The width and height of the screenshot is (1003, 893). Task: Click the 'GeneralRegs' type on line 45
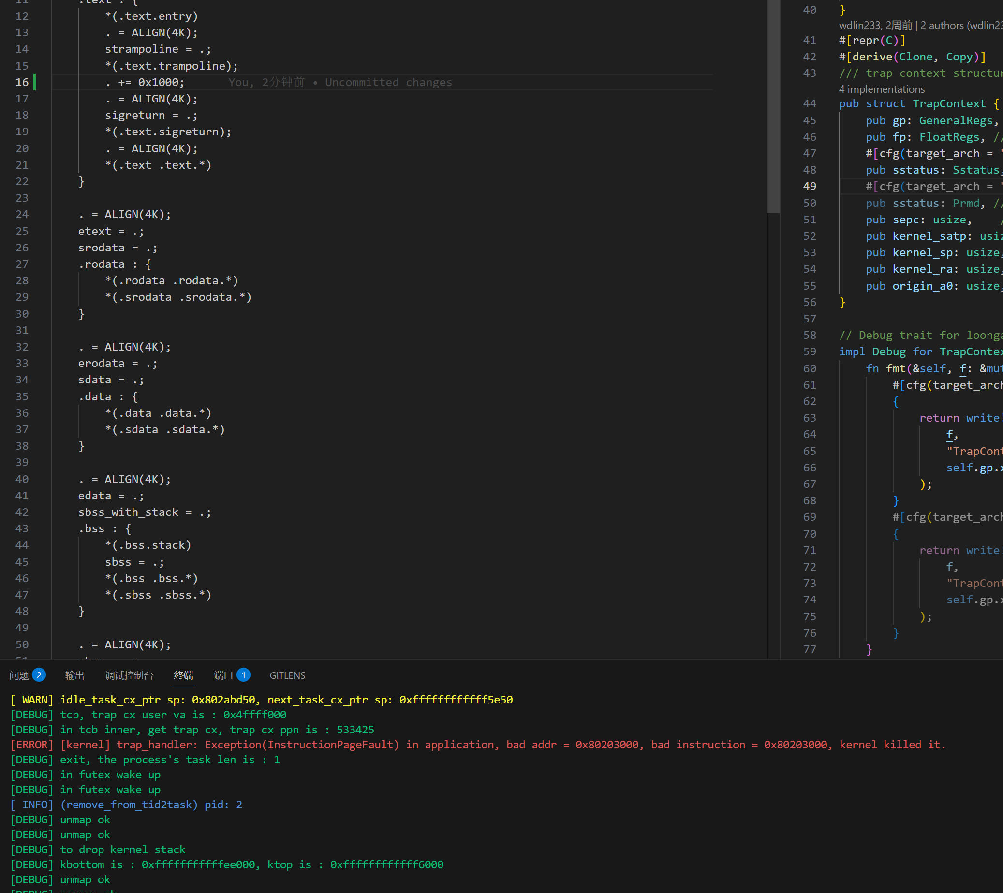coord(956,121)
